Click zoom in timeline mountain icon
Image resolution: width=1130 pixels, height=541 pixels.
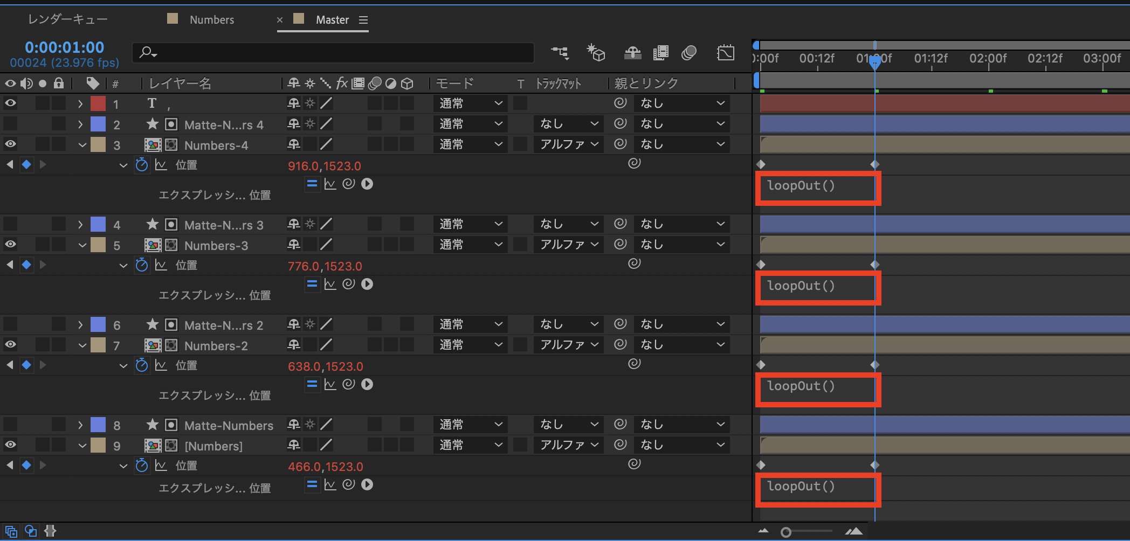(854, 531)
